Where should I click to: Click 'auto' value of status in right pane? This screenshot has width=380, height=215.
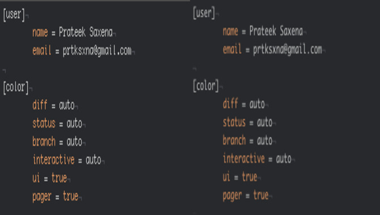pyautogui.click(x=265, y=122)
